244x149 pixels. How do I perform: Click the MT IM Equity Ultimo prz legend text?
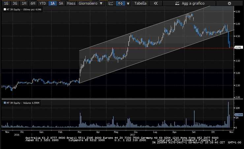(24, 10)
